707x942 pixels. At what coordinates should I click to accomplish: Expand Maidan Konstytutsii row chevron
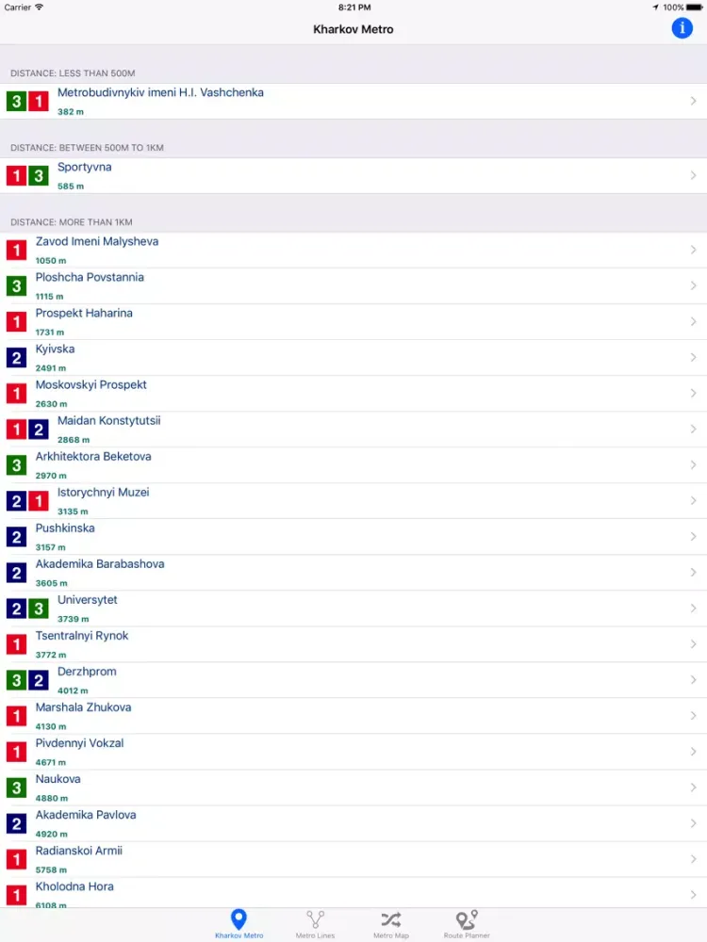(693, 429)
